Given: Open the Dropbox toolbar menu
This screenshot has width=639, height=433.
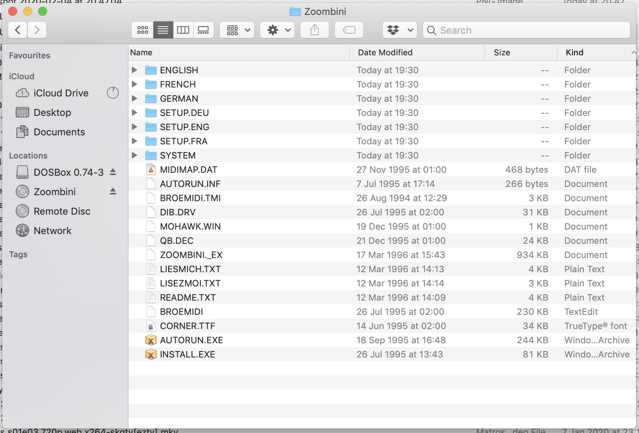Looking at the screenshot, I should [400, 30].
